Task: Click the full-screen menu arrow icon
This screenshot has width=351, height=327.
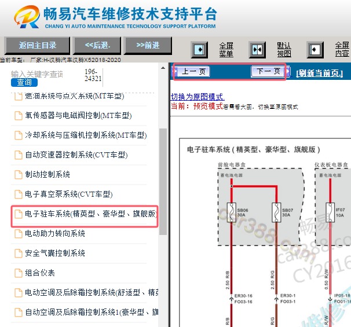Action: coord(199,50)
